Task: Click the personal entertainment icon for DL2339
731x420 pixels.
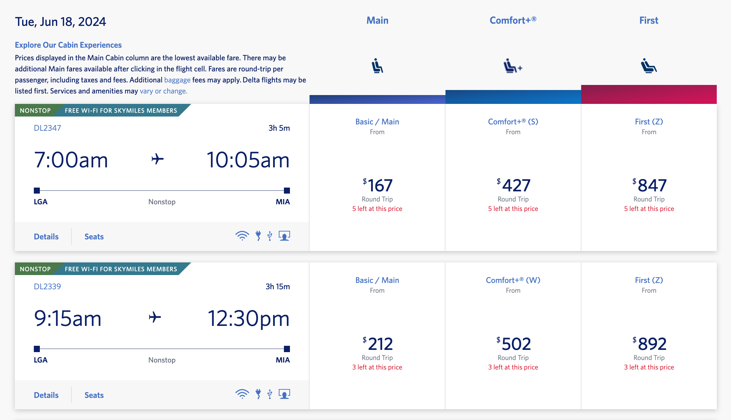Action: pyautogui.click(x=284, y=394)
